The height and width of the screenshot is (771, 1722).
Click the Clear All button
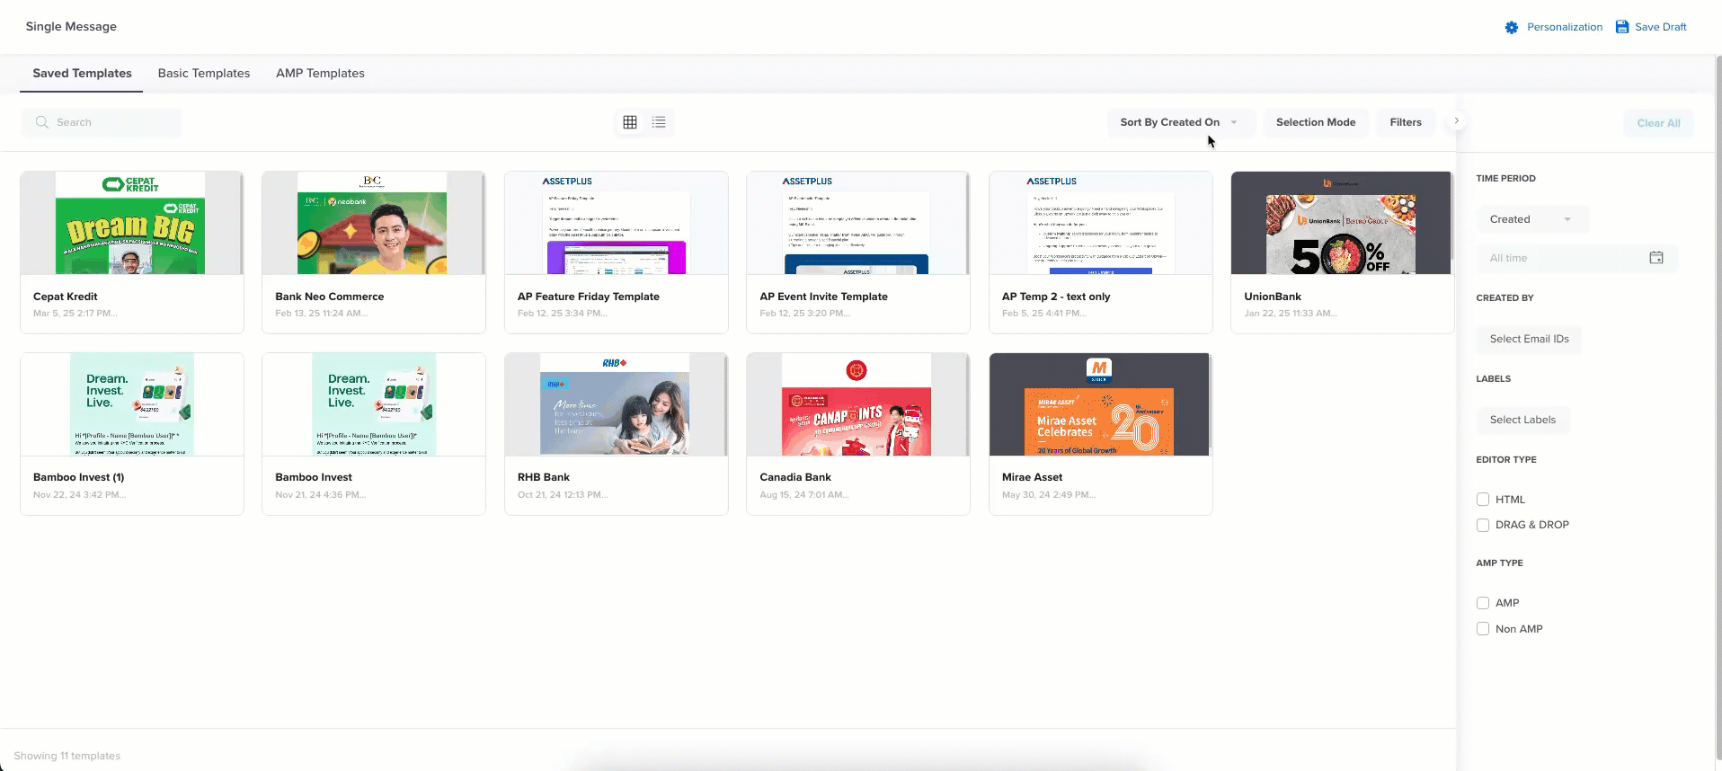1658,123
